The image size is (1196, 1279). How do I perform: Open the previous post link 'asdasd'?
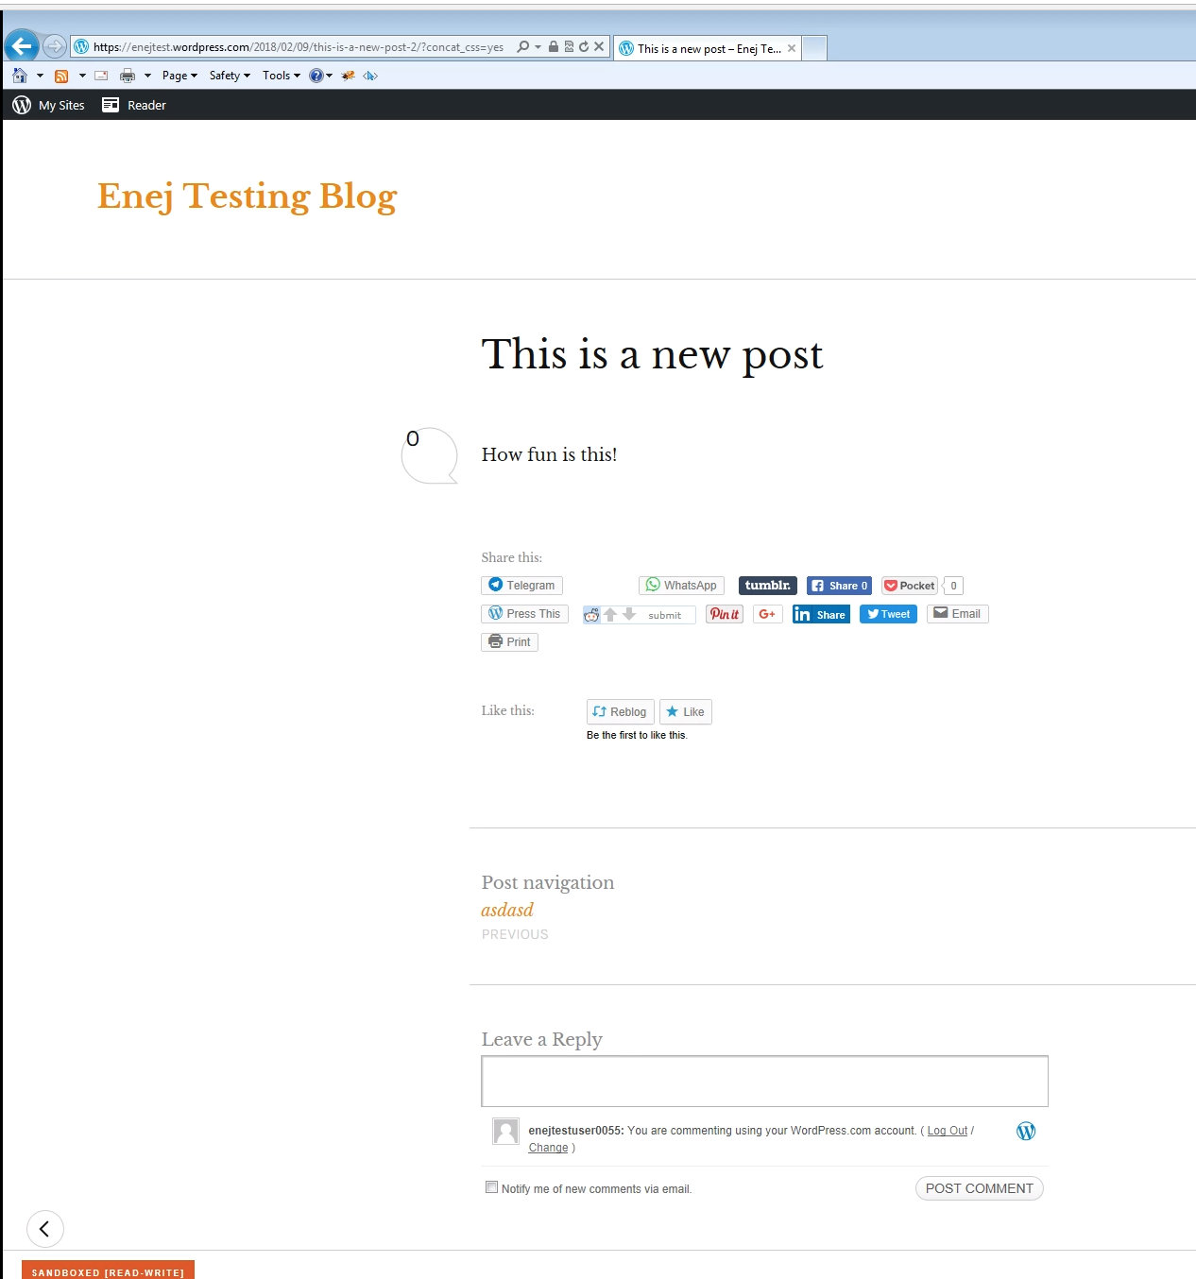507,910
